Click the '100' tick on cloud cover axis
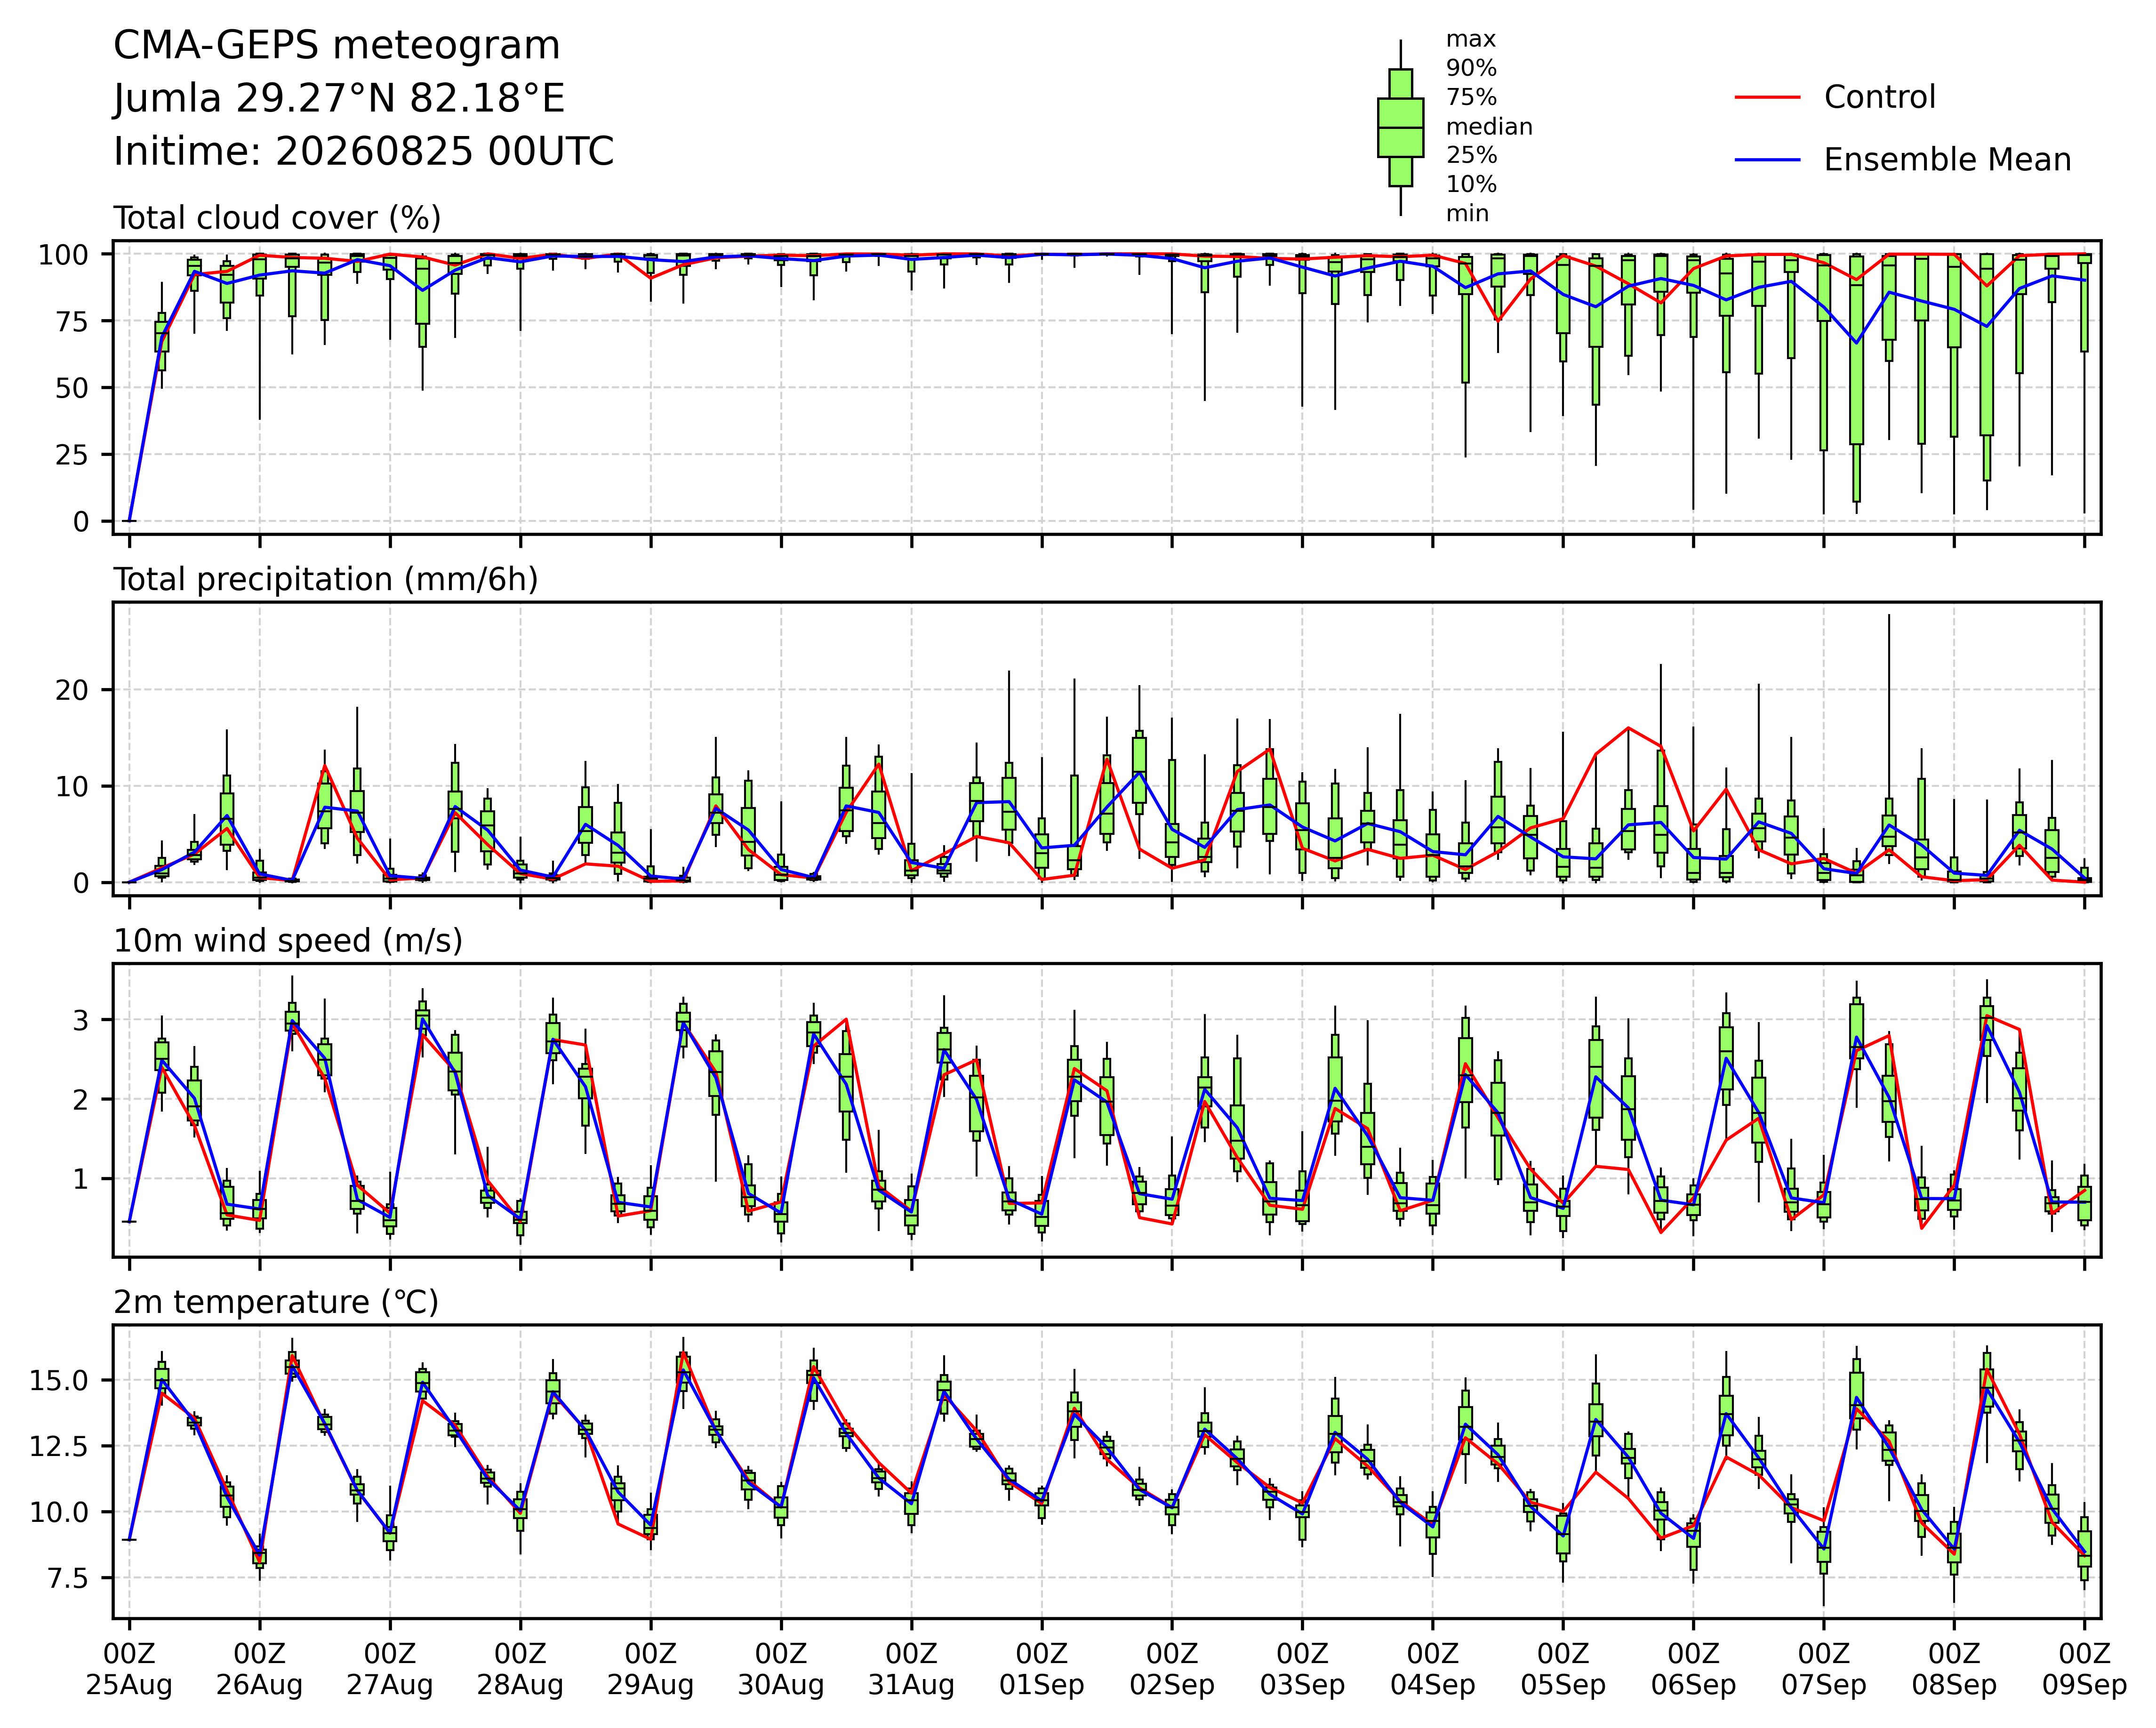This screenshot has width=2156, height=1728. (63, 255)
